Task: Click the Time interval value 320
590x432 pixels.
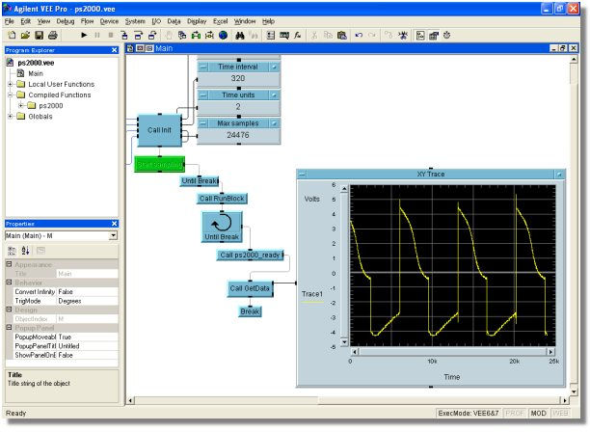Action: 238,78
